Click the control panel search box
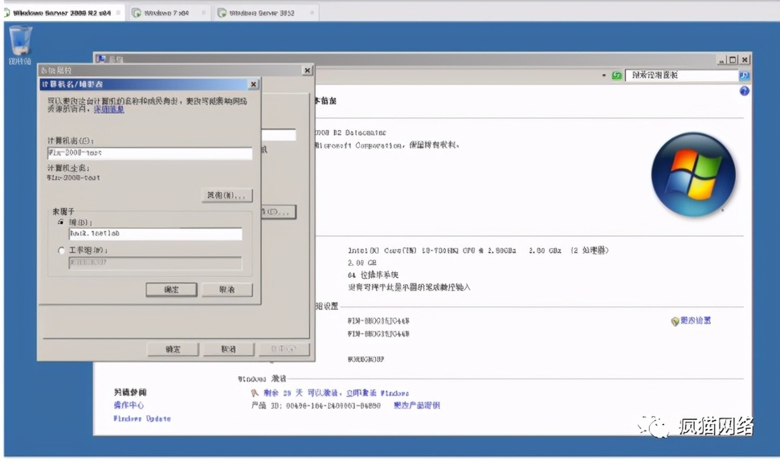 (x=681, y=75)
